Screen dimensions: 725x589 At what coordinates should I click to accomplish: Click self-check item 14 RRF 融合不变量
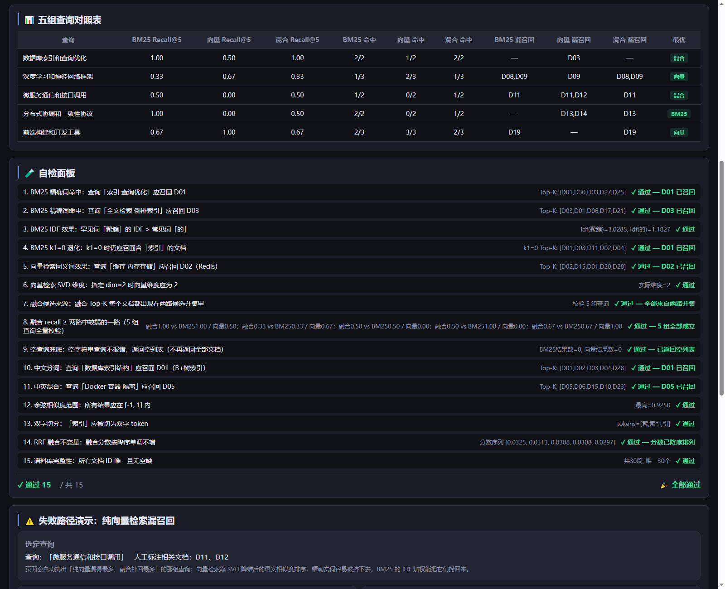pos(359,442)
